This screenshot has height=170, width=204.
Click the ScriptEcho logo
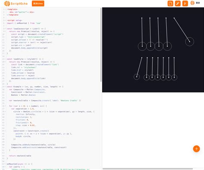[x=16, y=3]
